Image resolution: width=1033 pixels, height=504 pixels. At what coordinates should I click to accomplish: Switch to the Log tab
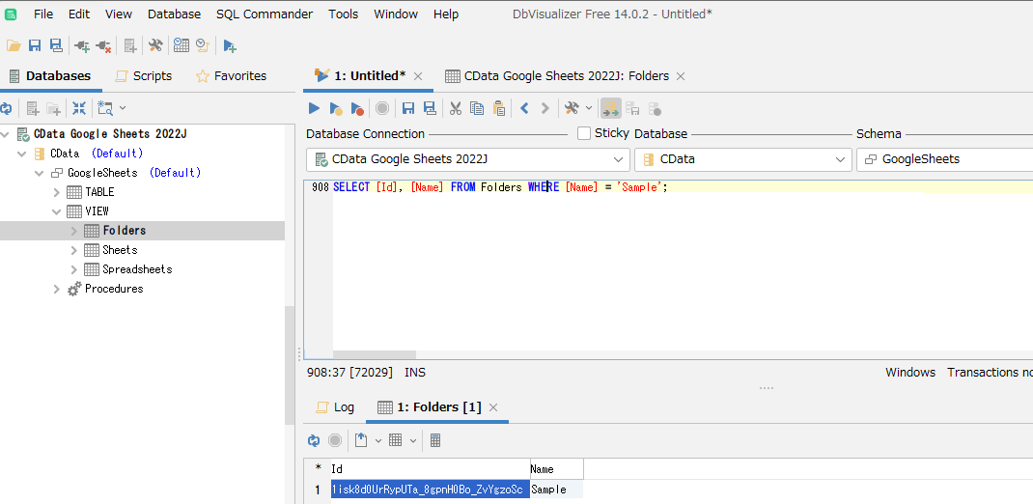[x=335, y=407]
